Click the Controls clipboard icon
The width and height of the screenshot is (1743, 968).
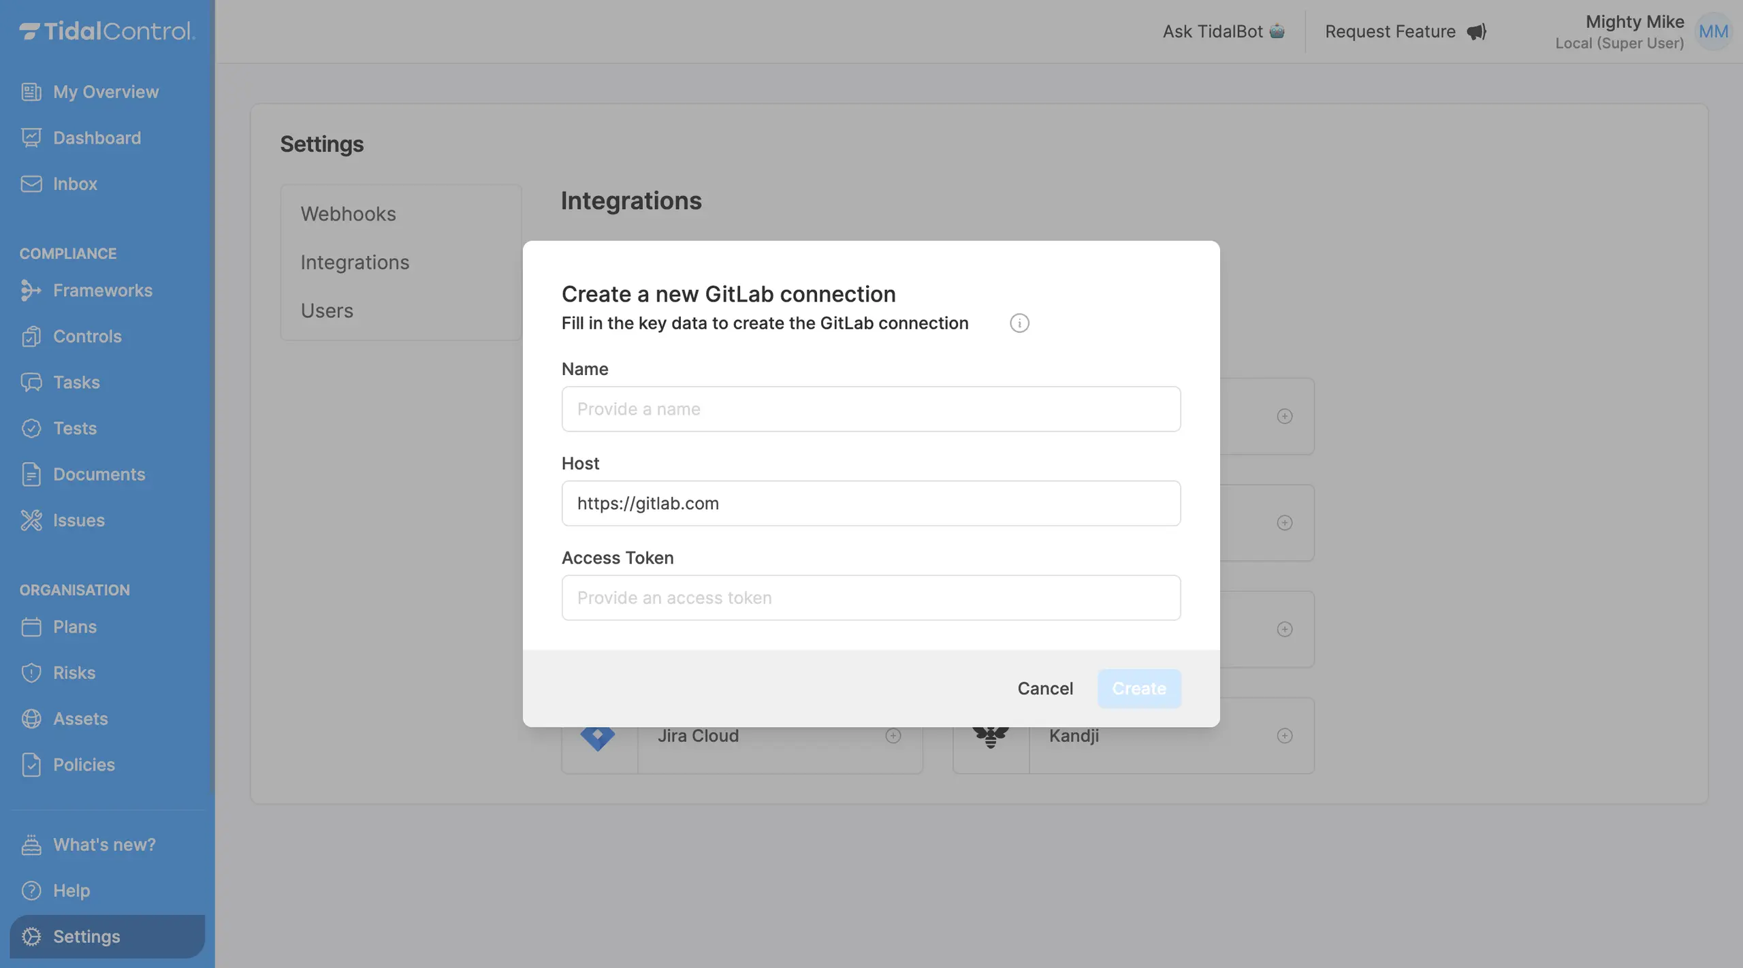click(31, 336)
